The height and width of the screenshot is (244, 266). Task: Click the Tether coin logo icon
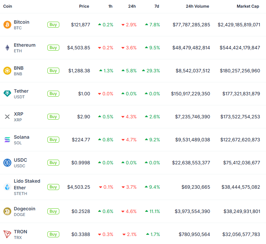(7, 94)
